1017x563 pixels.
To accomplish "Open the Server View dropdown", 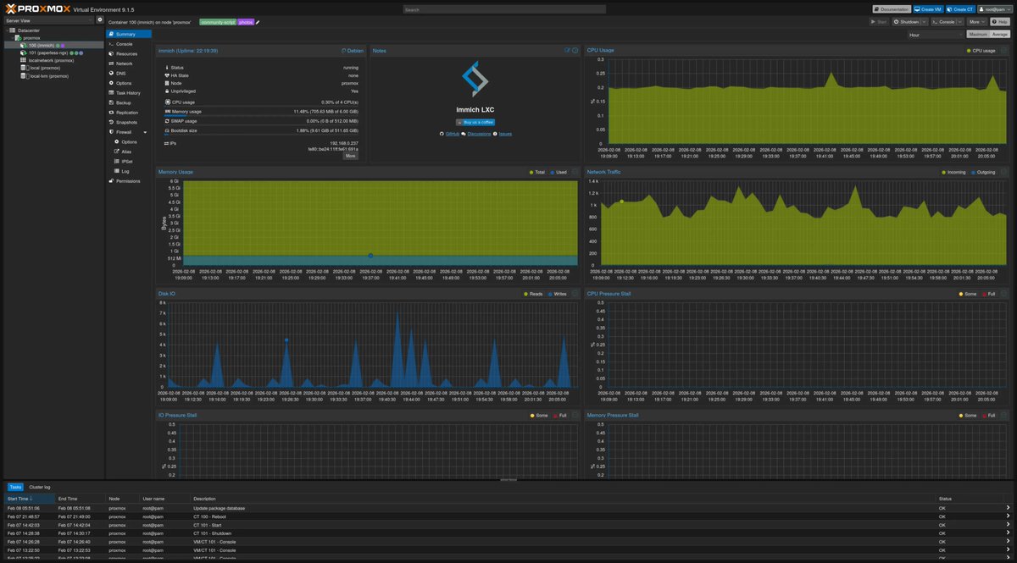I will point(49,19).
